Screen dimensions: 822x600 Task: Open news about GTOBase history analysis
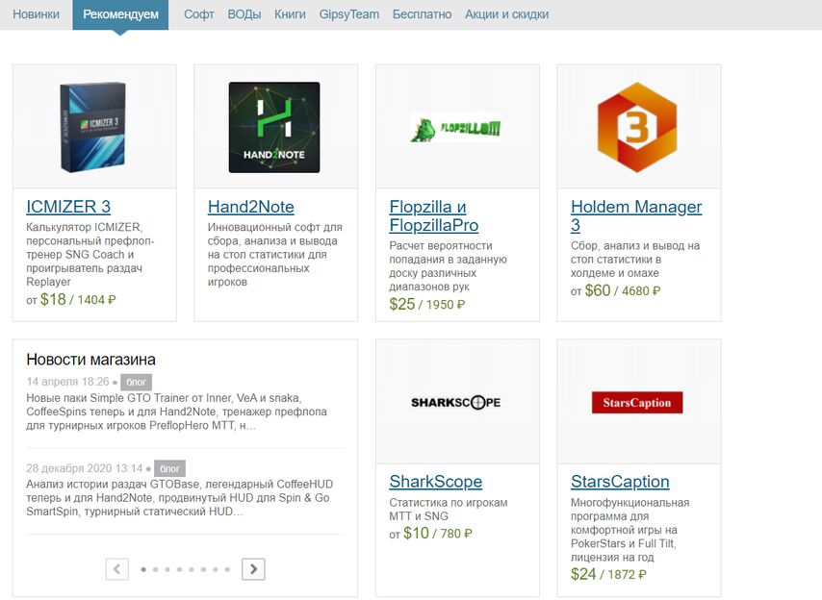coord(179,498)
